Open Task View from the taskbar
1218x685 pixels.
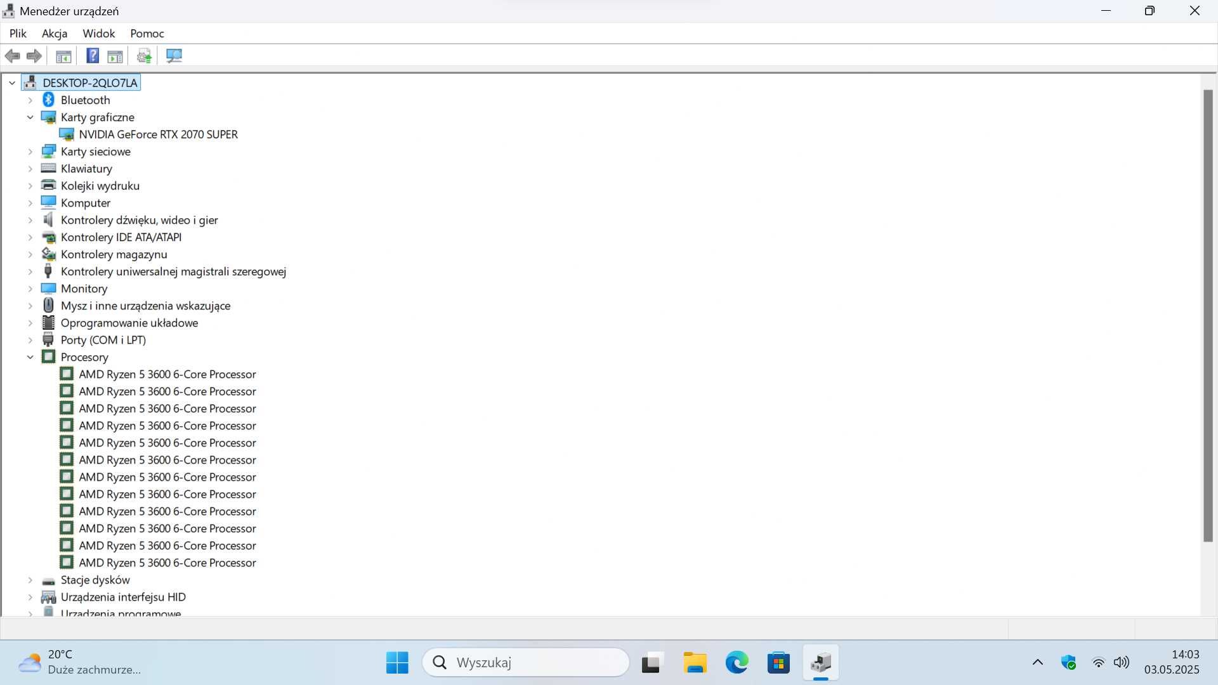(x=651, y=663)
